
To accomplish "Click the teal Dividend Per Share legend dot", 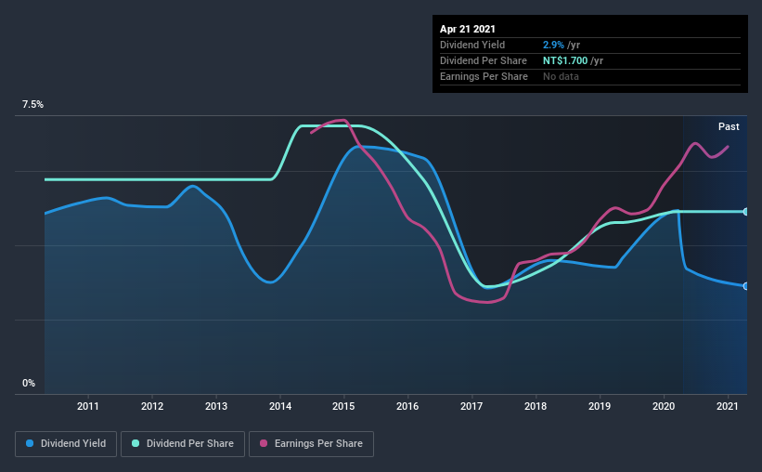I will [136, 443].
